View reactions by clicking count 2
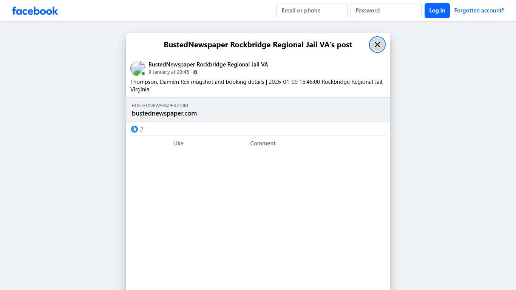 coord(142,130)
